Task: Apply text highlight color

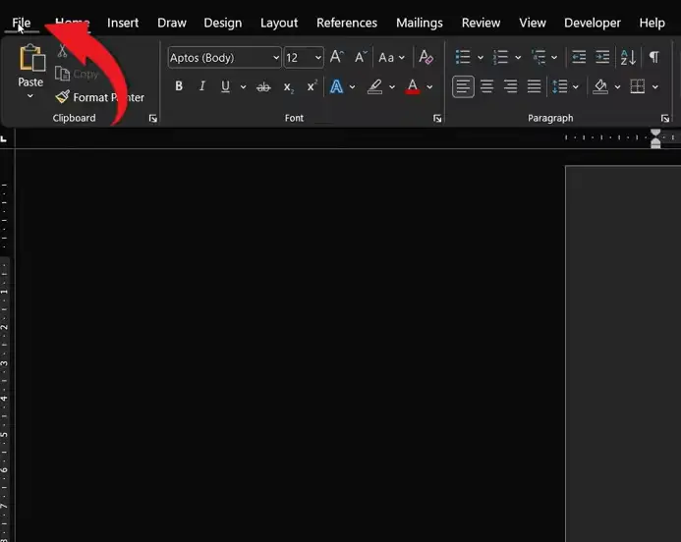Action: coord(374,86)
